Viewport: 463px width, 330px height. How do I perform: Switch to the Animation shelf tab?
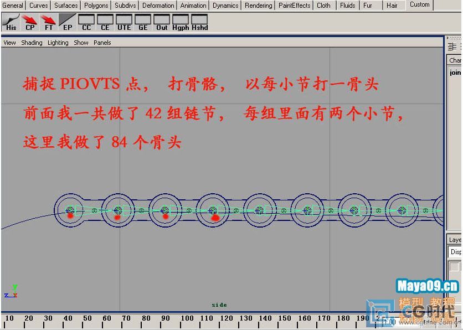coord(193,6)
